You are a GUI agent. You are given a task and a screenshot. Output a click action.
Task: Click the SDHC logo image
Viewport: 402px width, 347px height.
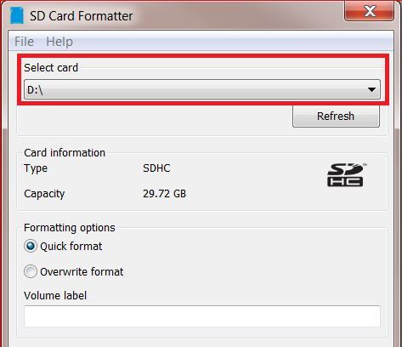coord(347,174)
